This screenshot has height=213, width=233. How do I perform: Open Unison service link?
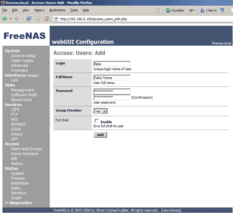pyautogui.click(x=17, y=134)
